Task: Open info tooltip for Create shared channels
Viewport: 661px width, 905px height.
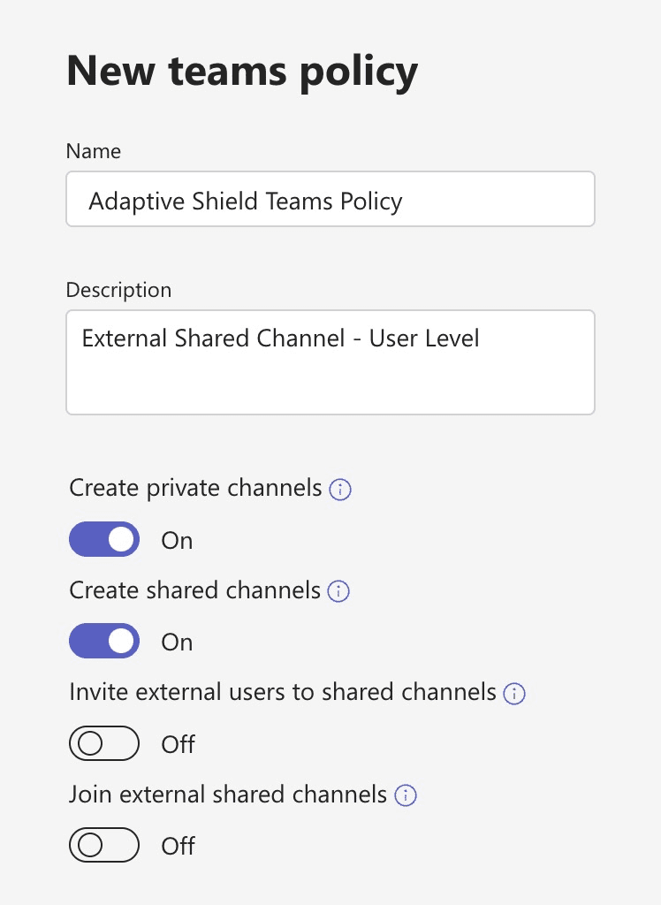Action: point(338,591)
